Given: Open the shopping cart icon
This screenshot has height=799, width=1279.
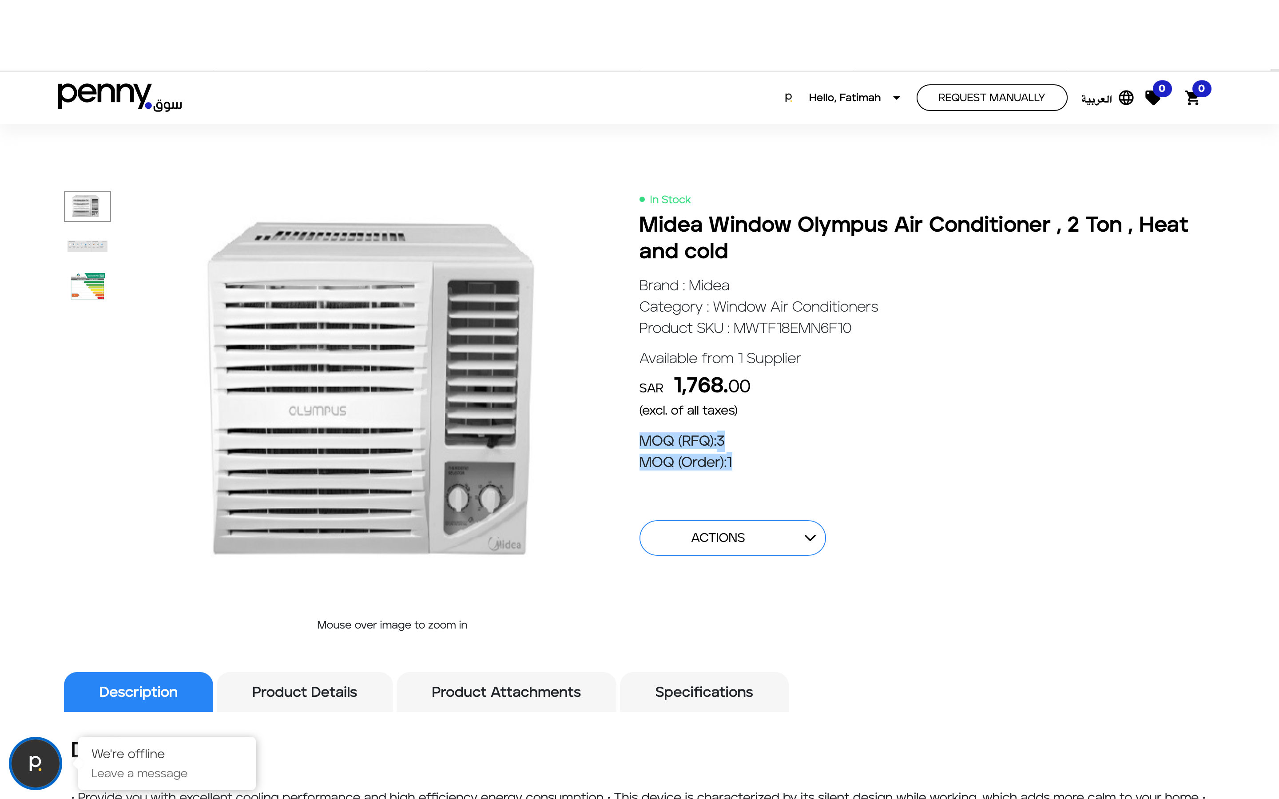Looking at the screenshot, I should [x=1192, y=98].
